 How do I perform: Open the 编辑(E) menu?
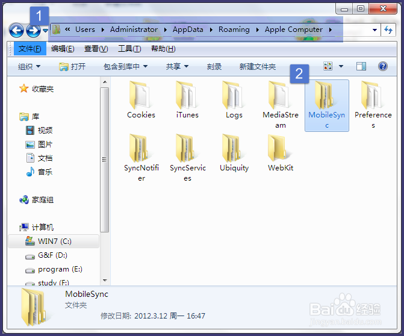(x=63, y=49)
